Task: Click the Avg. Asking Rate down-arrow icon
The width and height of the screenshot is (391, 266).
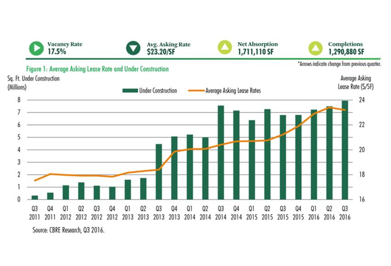Action: click(133, 48)
